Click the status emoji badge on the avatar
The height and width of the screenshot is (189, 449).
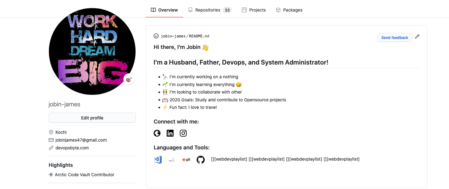[129, 79]
